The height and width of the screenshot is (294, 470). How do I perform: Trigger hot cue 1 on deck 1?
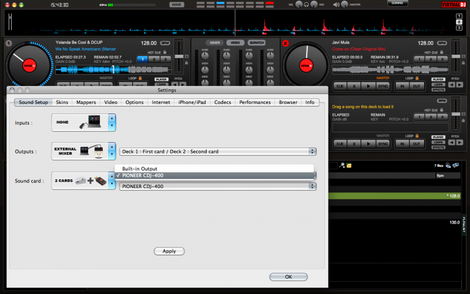143,59
